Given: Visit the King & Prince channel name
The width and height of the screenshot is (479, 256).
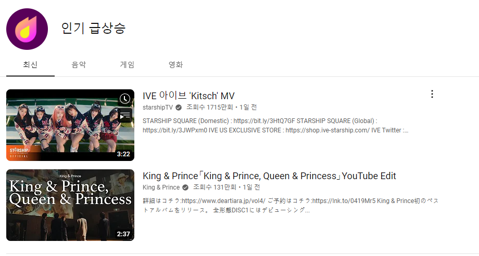Looking at the screenshot, I should (x=161, y=187).
